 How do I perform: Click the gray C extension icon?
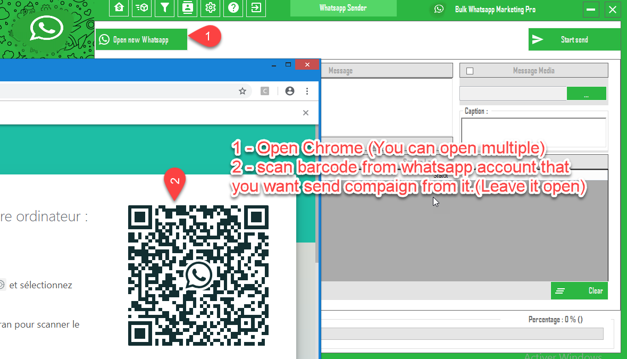264,91
